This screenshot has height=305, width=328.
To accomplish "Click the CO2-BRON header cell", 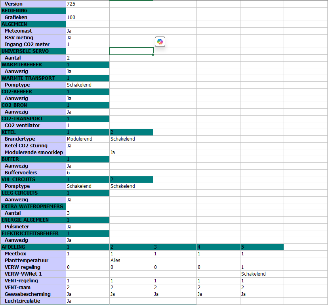I will (x=33, y=105).
